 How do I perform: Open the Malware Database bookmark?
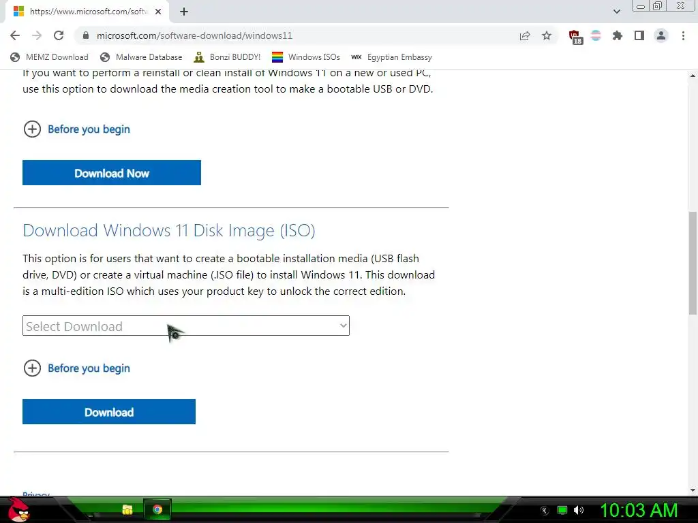141,57
